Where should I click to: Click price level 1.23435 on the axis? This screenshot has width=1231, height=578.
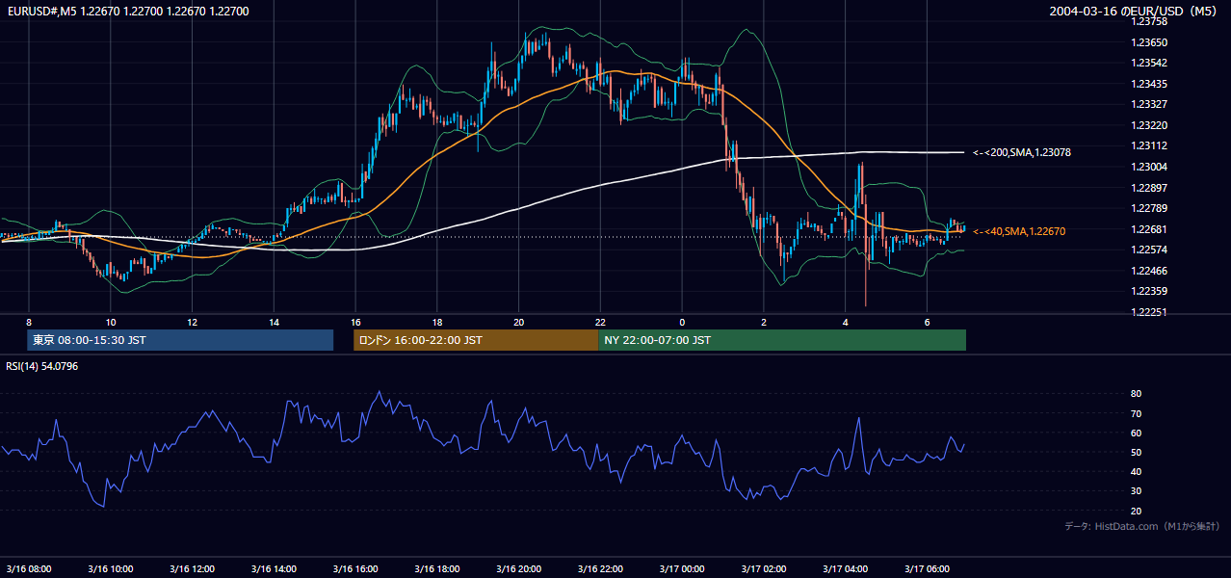coord(1149,84)
